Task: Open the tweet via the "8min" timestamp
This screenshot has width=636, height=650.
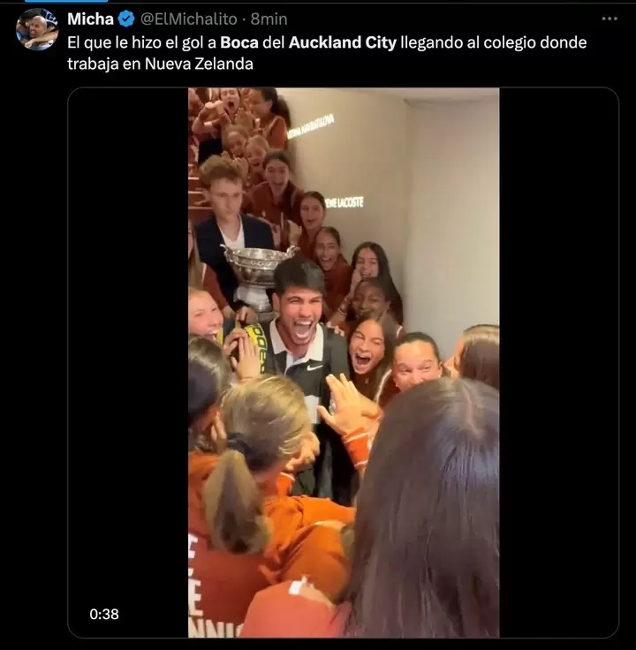Action: (x=269, y=19)
